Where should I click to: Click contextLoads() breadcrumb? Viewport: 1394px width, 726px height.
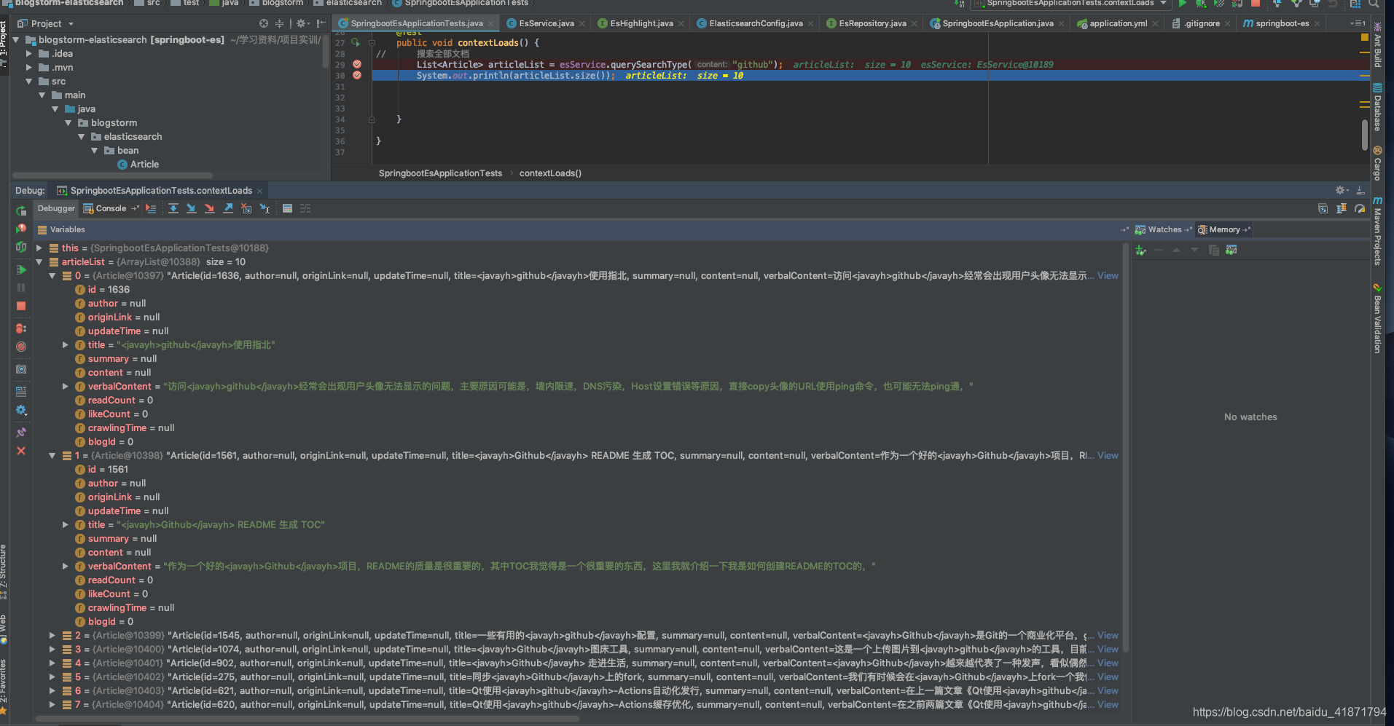click(550, 173)
